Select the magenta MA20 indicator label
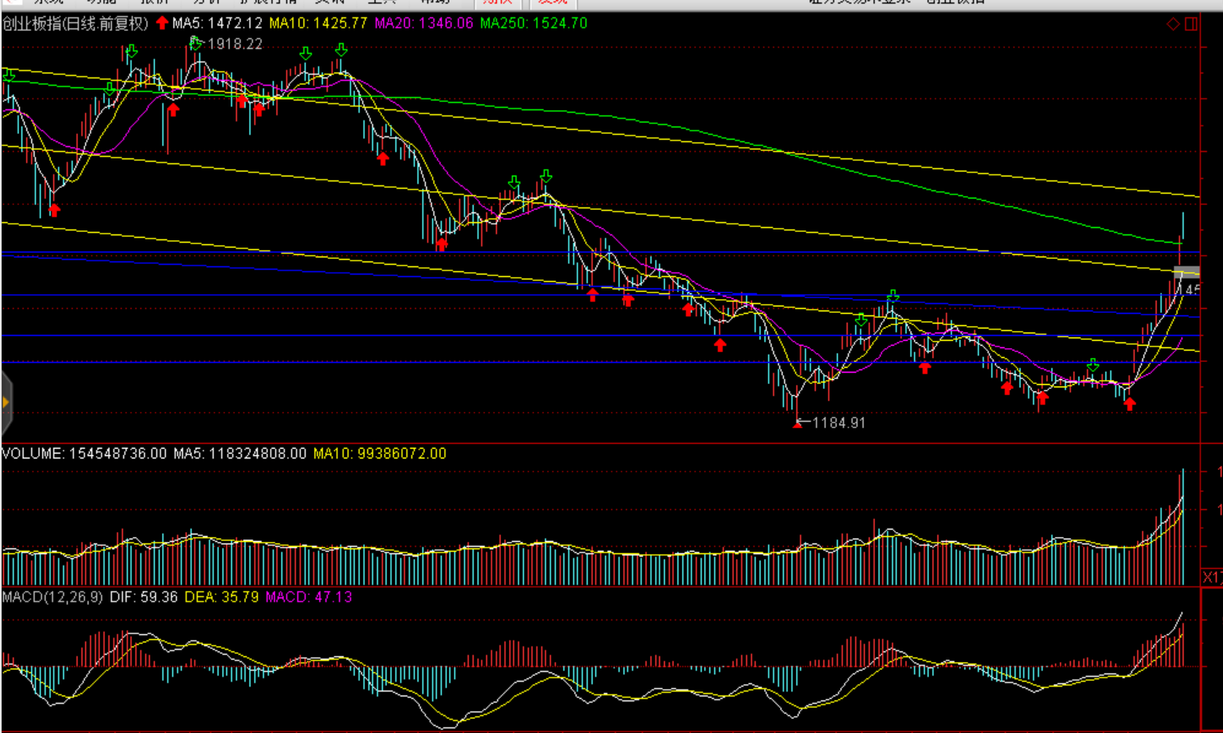The image size is (1223, 733). click(423, 24)
